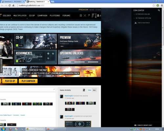
Task: Click Add a new friend link
Action: tap(144, 23)
